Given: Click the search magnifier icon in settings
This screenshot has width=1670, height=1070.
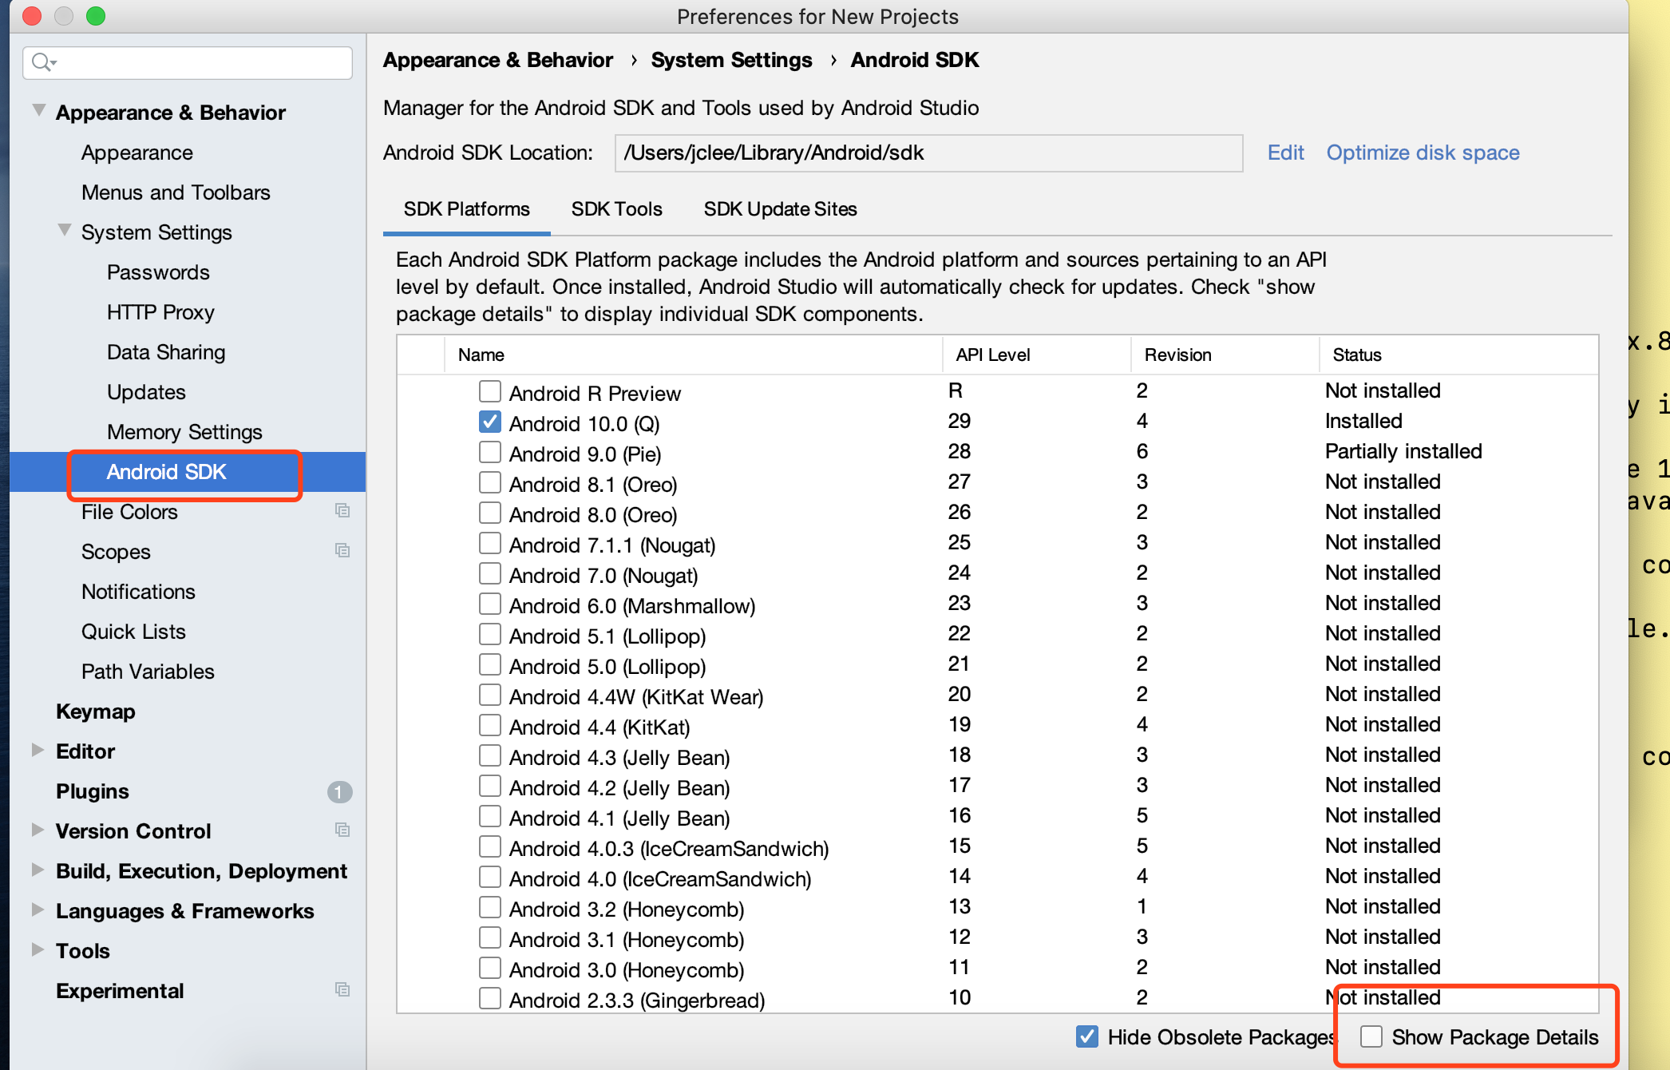Looking at the screenshot, I should click(42, 62).
